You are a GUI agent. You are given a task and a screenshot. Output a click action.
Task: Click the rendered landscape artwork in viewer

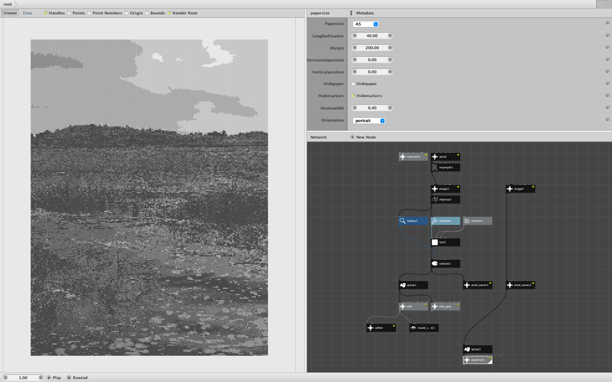pos(149,197)
